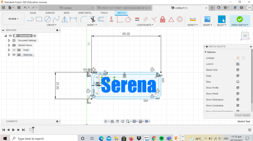Open the CREATE dropdown menu
This screenshot has width=253, height=141.
point(51,25)
